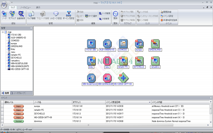Select the WIN-9LGB7L6JC60 node icon on map

[x=91, y=78]
